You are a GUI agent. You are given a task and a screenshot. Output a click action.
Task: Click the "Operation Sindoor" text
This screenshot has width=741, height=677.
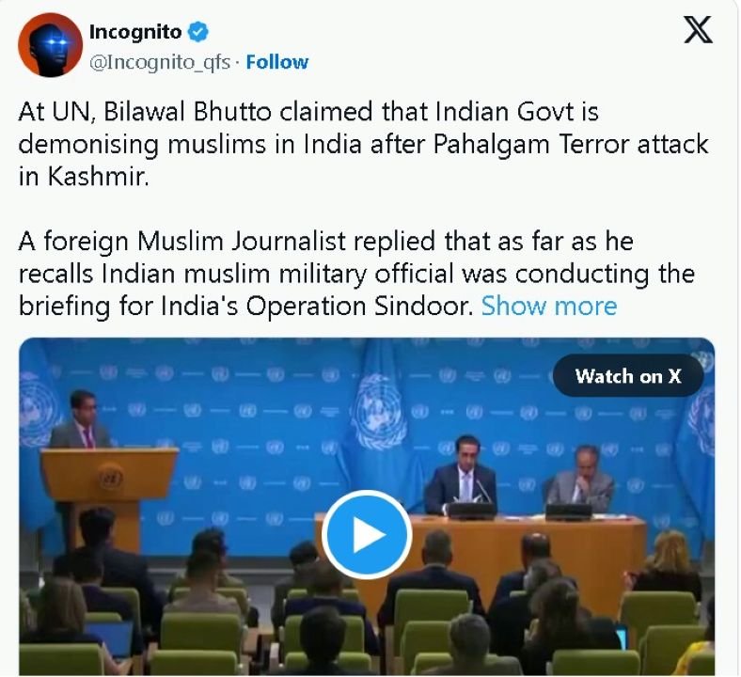point(359,307)
